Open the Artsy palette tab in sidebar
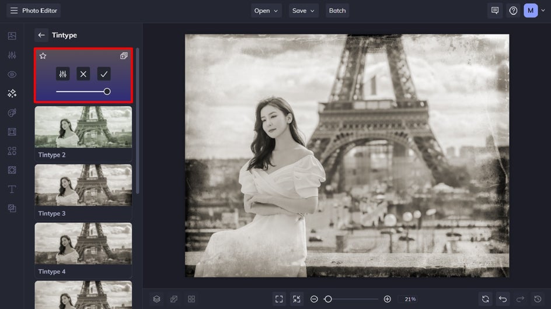The height and width of the screenshot is (309, 551). point(12,113)
